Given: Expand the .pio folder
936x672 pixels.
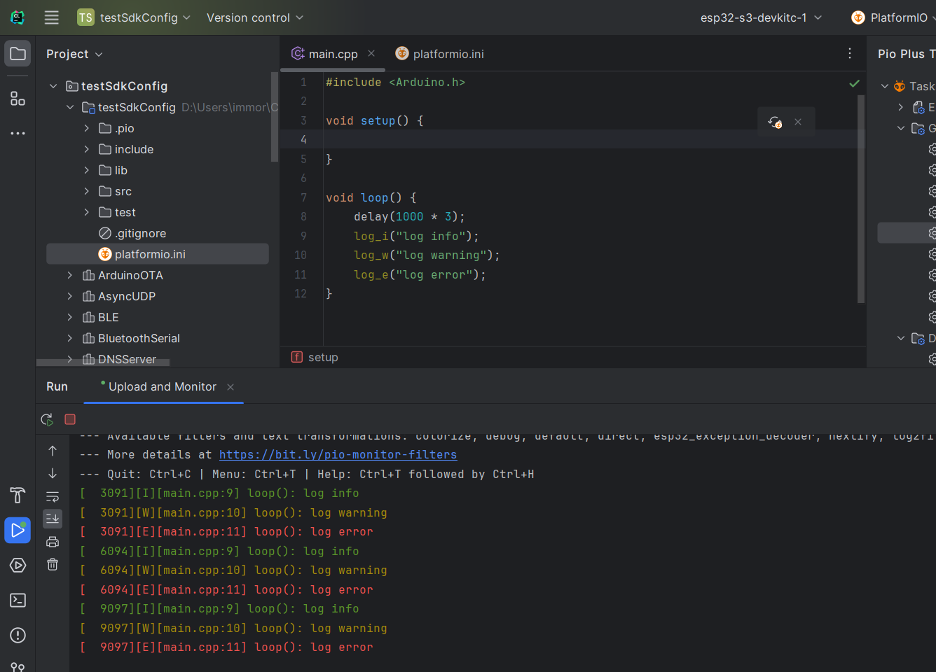Looking at the screenshot, I should point(87,128).
